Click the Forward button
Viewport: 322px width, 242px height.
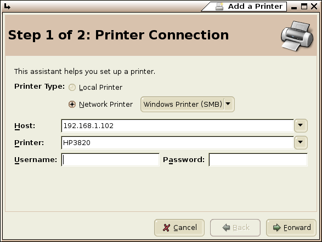[291, 228]
